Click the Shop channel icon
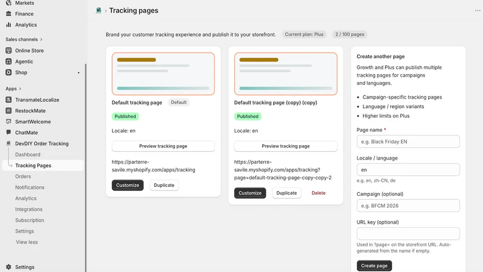This screenshot has width=483, height=272. pyautogui.click(x=8, y=72)
